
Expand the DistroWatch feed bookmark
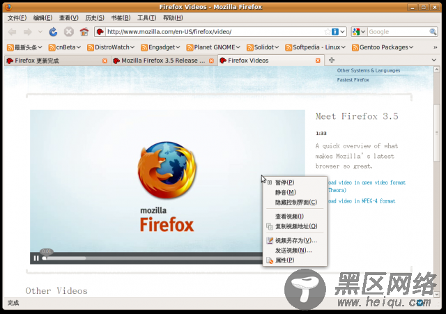[x=111, y=47]
